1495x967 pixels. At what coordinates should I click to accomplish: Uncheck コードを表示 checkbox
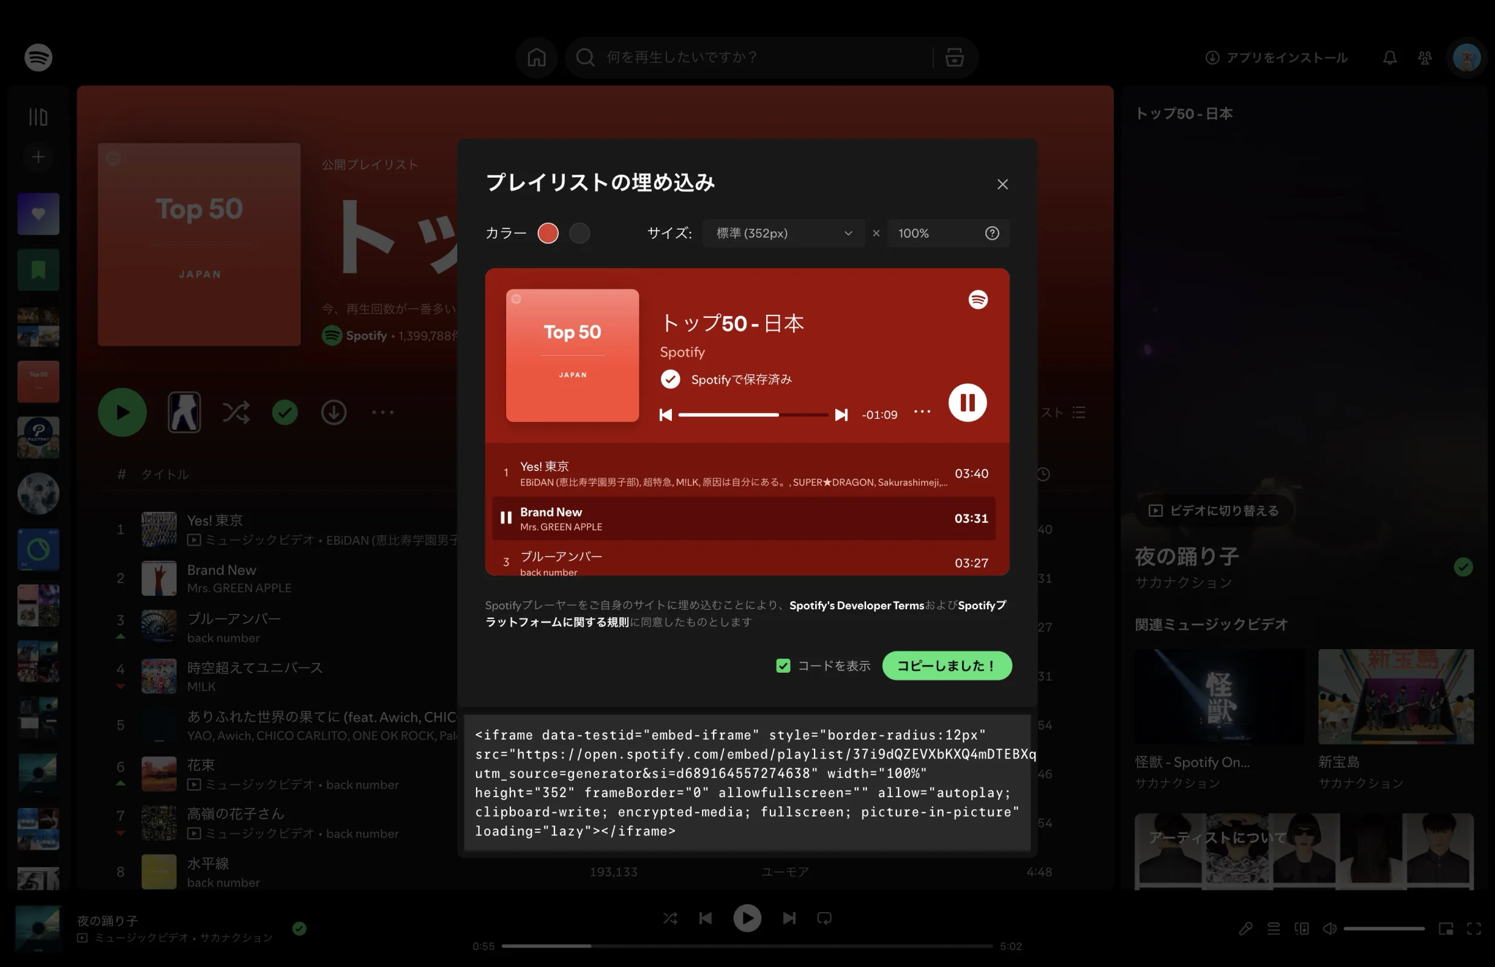point(783,665)
